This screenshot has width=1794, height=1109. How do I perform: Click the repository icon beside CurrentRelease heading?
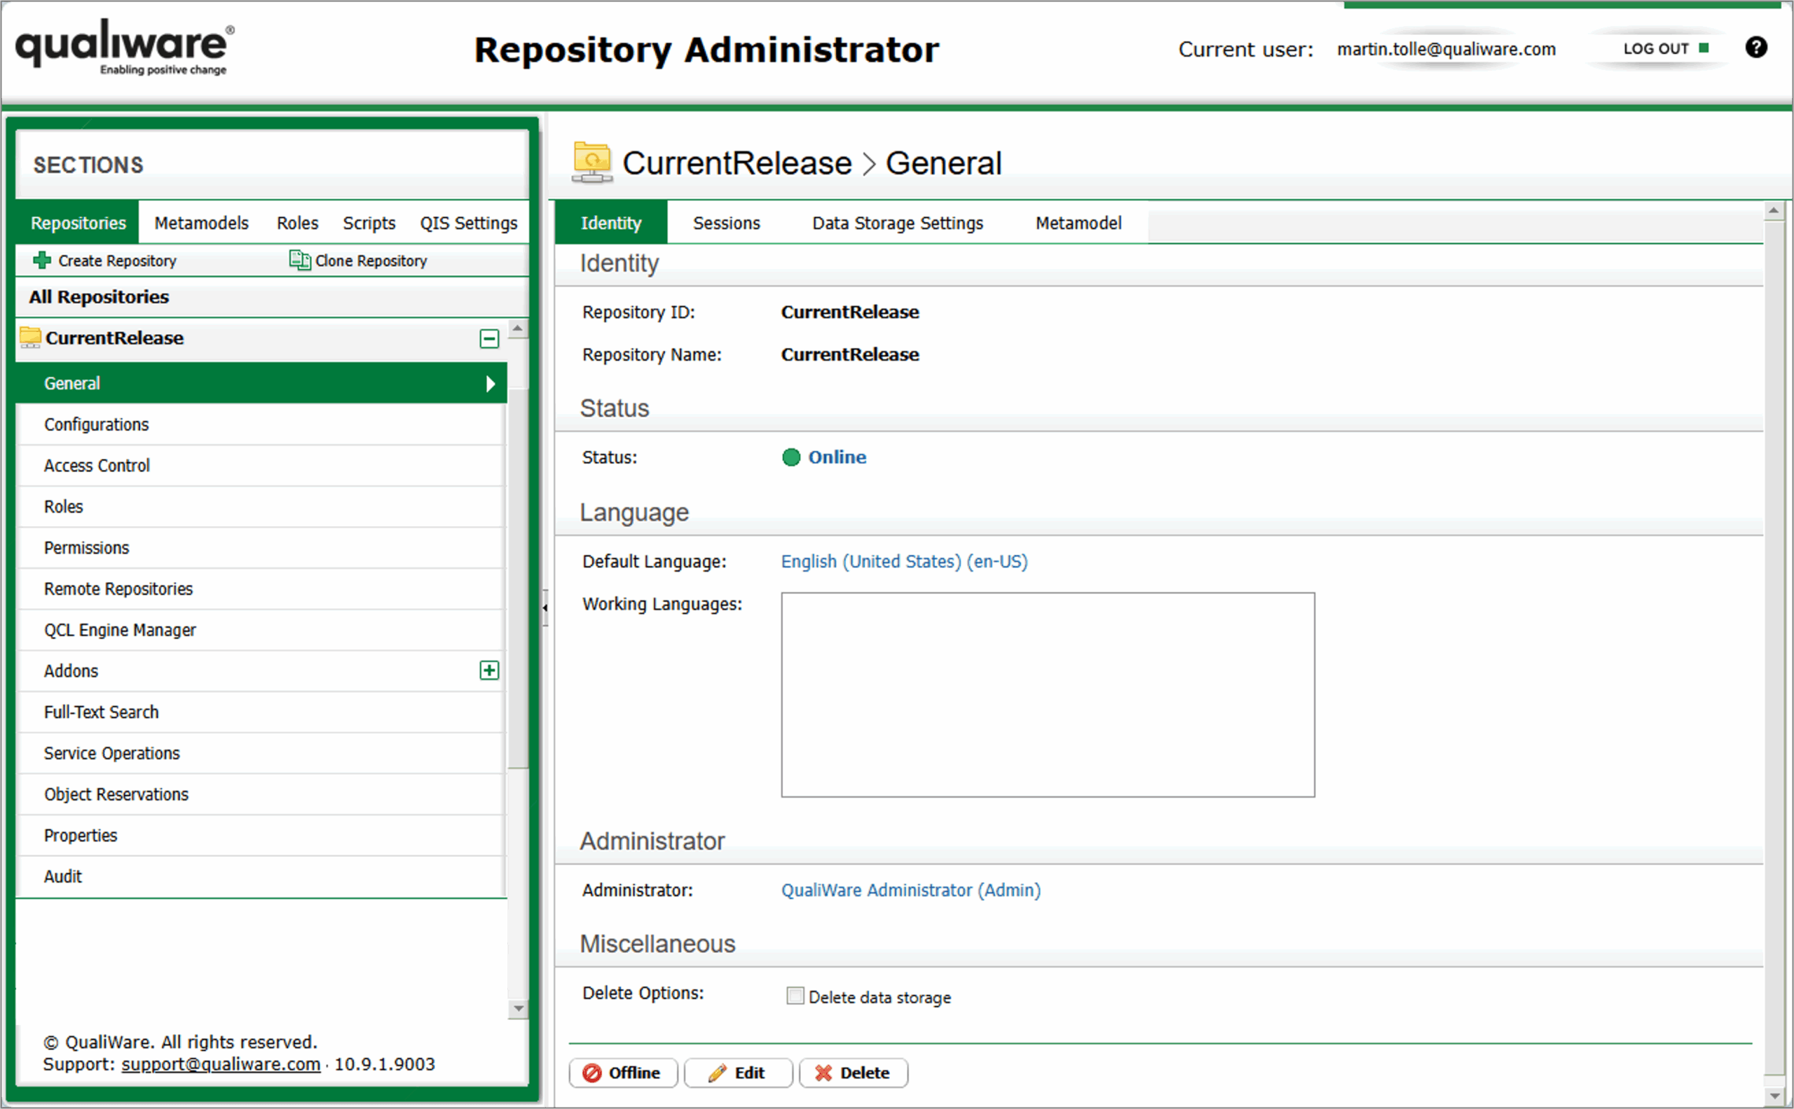pyautogui.click(x=592, y=162)
